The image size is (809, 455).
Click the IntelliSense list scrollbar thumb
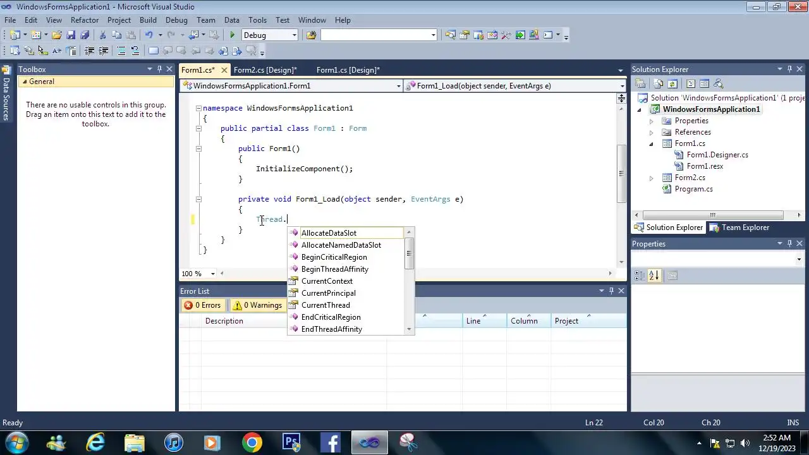410,254
